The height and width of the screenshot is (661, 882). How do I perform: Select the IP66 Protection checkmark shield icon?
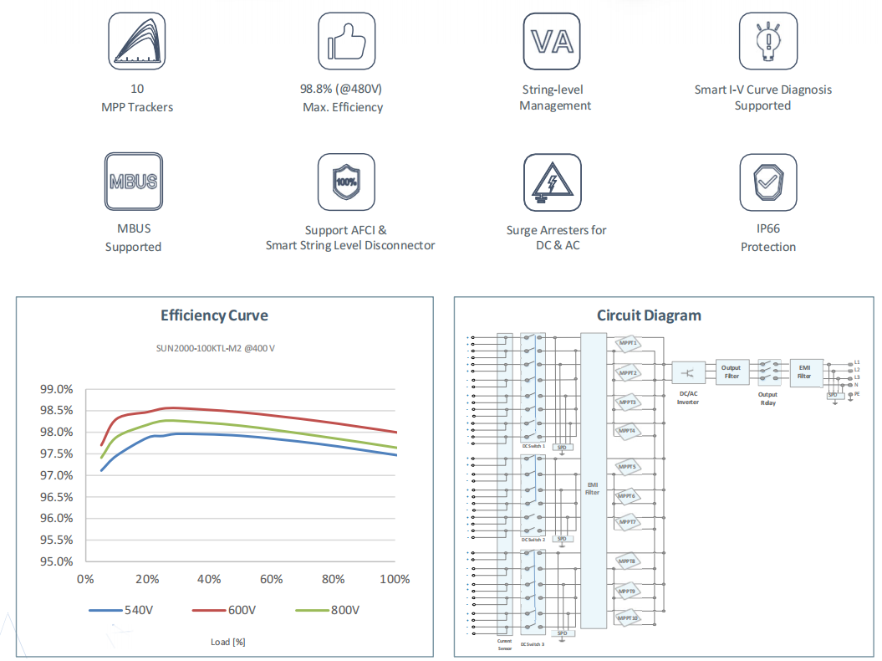[768, 182]
